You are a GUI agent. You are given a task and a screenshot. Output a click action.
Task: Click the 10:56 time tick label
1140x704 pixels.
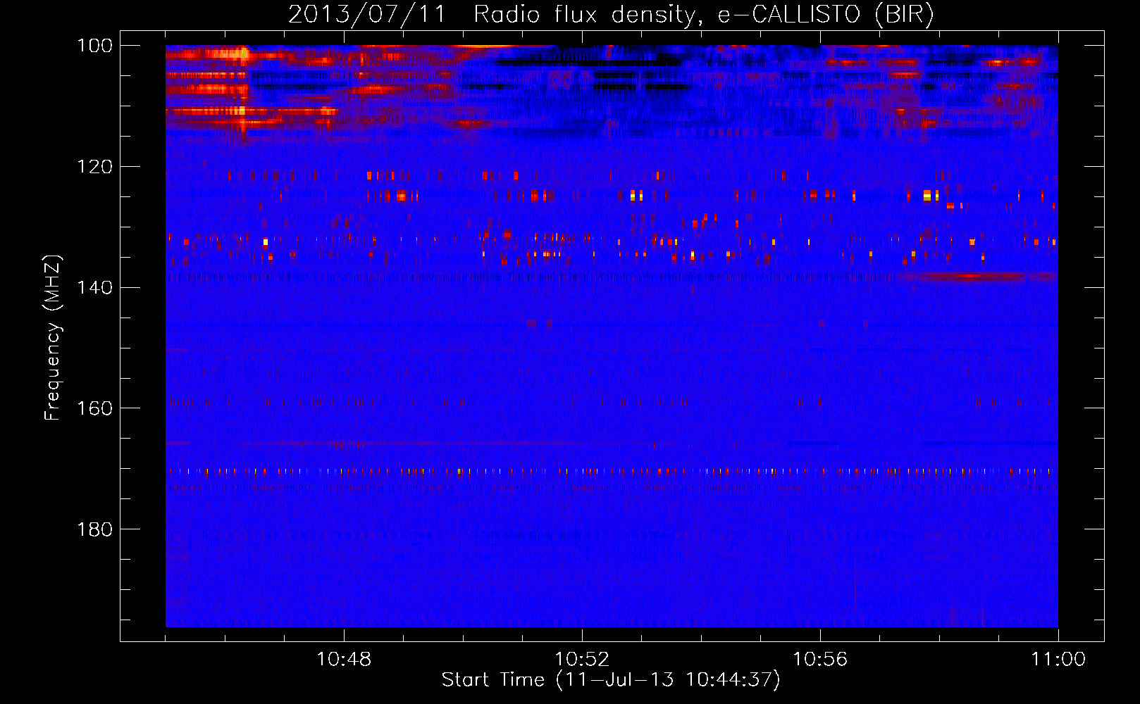820,660
